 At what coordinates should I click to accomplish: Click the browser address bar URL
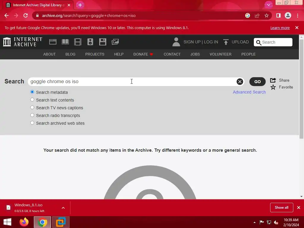click(x=88, y=15)
